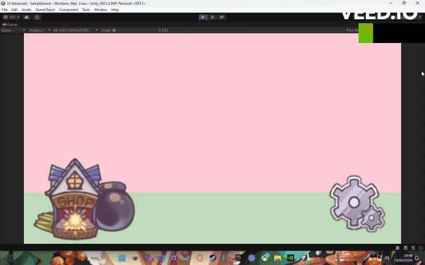The height and width of the screenshot is (265, 425).
Task: Open Epic Games Launcher from the taskbar
Action: tap(238, 258)
